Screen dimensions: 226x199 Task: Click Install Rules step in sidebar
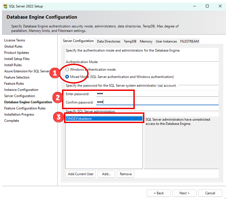pos(13,65)
